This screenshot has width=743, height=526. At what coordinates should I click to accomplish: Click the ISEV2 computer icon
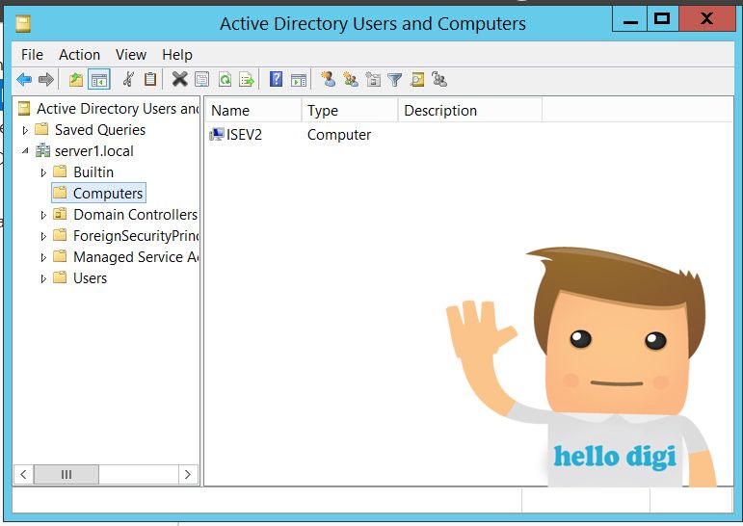click(217, 135)
